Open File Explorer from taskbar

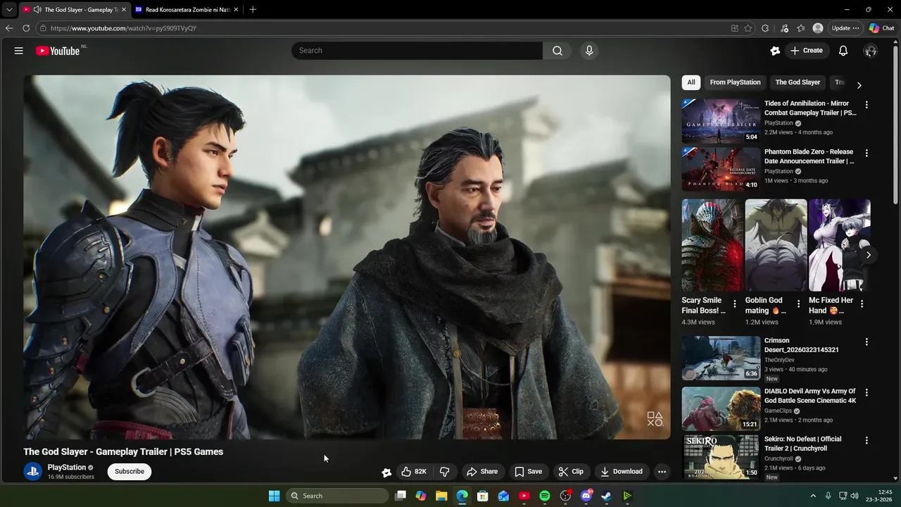pyautogui.click(x=441, y=496)
